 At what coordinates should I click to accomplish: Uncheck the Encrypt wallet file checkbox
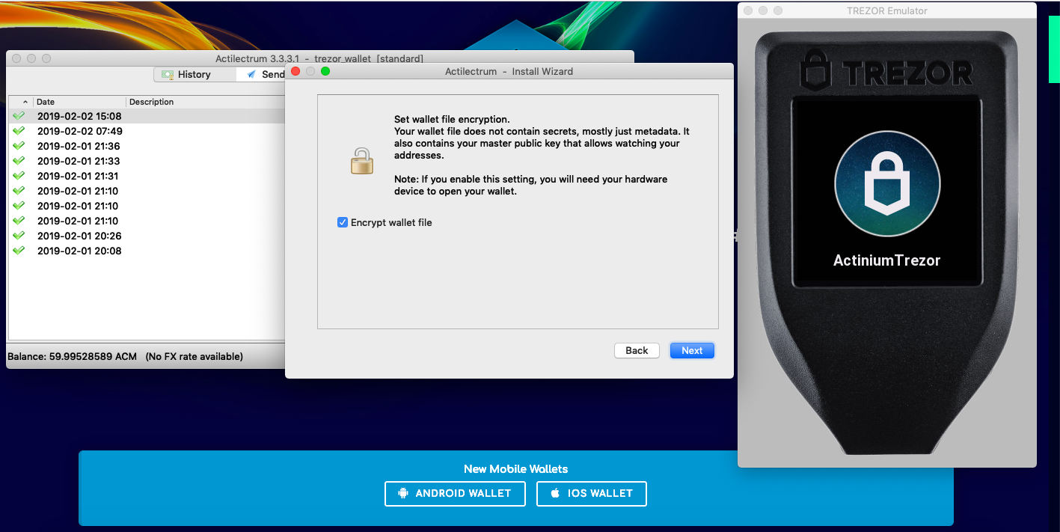pos(343,223)
